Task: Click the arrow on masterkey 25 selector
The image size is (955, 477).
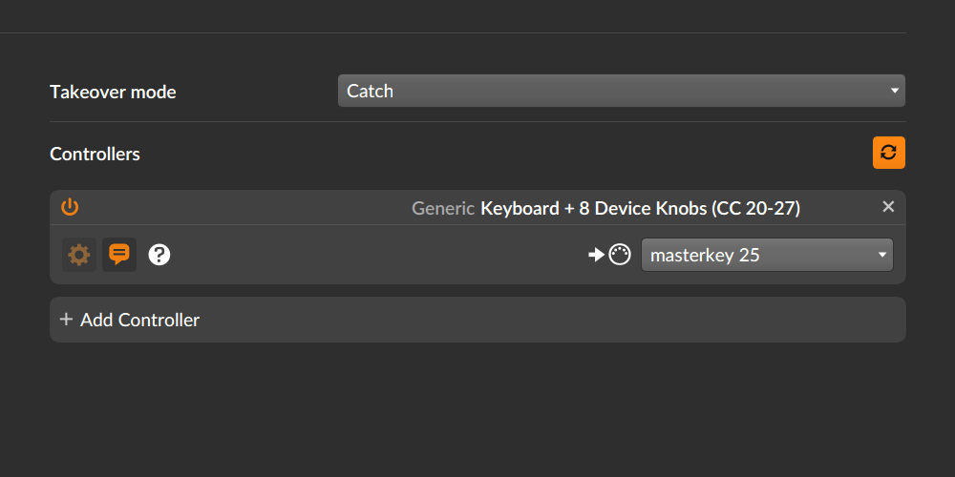Action: click(x=881, y=255)
